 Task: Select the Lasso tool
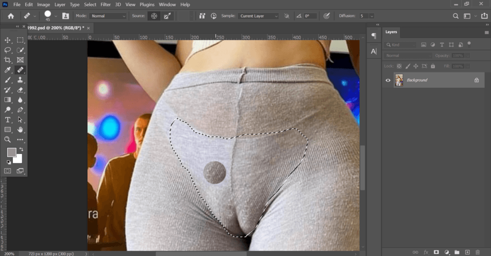(8, 50)
